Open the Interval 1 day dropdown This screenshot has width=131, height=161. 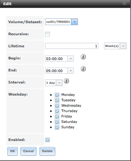59,83
